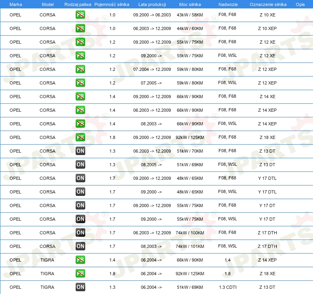
Task: Click the Z 14 XEP engine code in the TIGRA row
Action: tap(267, 260)
